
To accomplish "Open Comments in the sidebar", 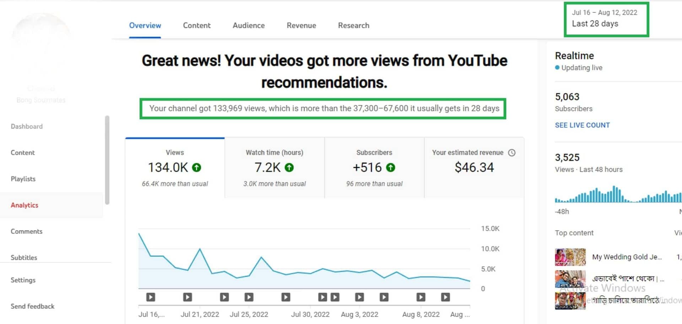I will (27, 231).
